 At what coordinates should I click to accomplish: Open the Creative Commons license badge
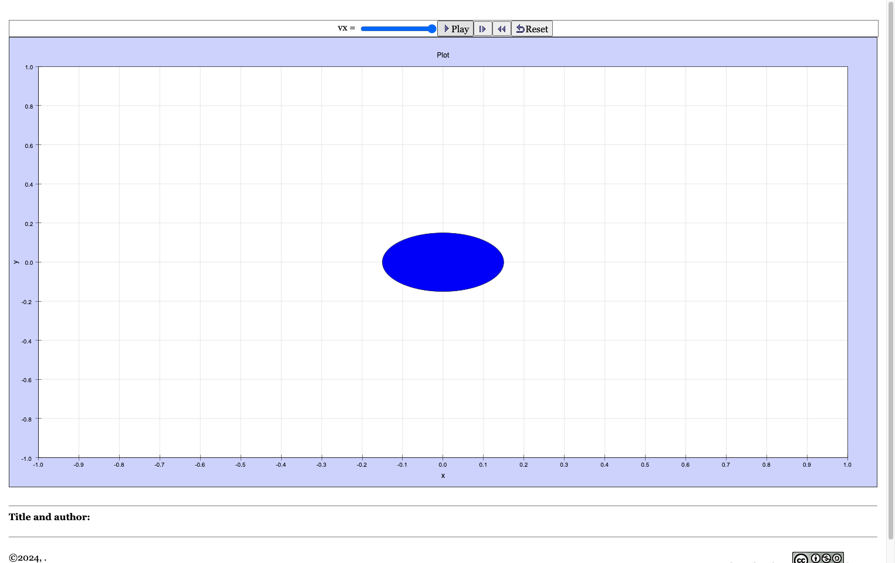coord(818,558)
